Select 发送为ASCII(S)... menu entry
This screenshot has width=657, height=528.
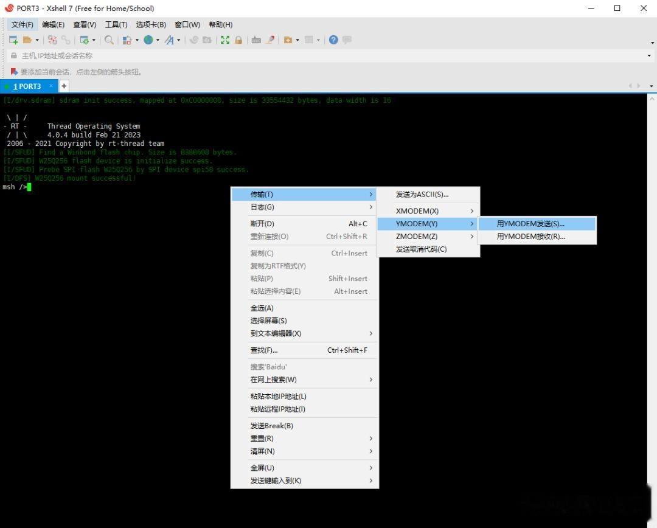(x=428, y=195)
